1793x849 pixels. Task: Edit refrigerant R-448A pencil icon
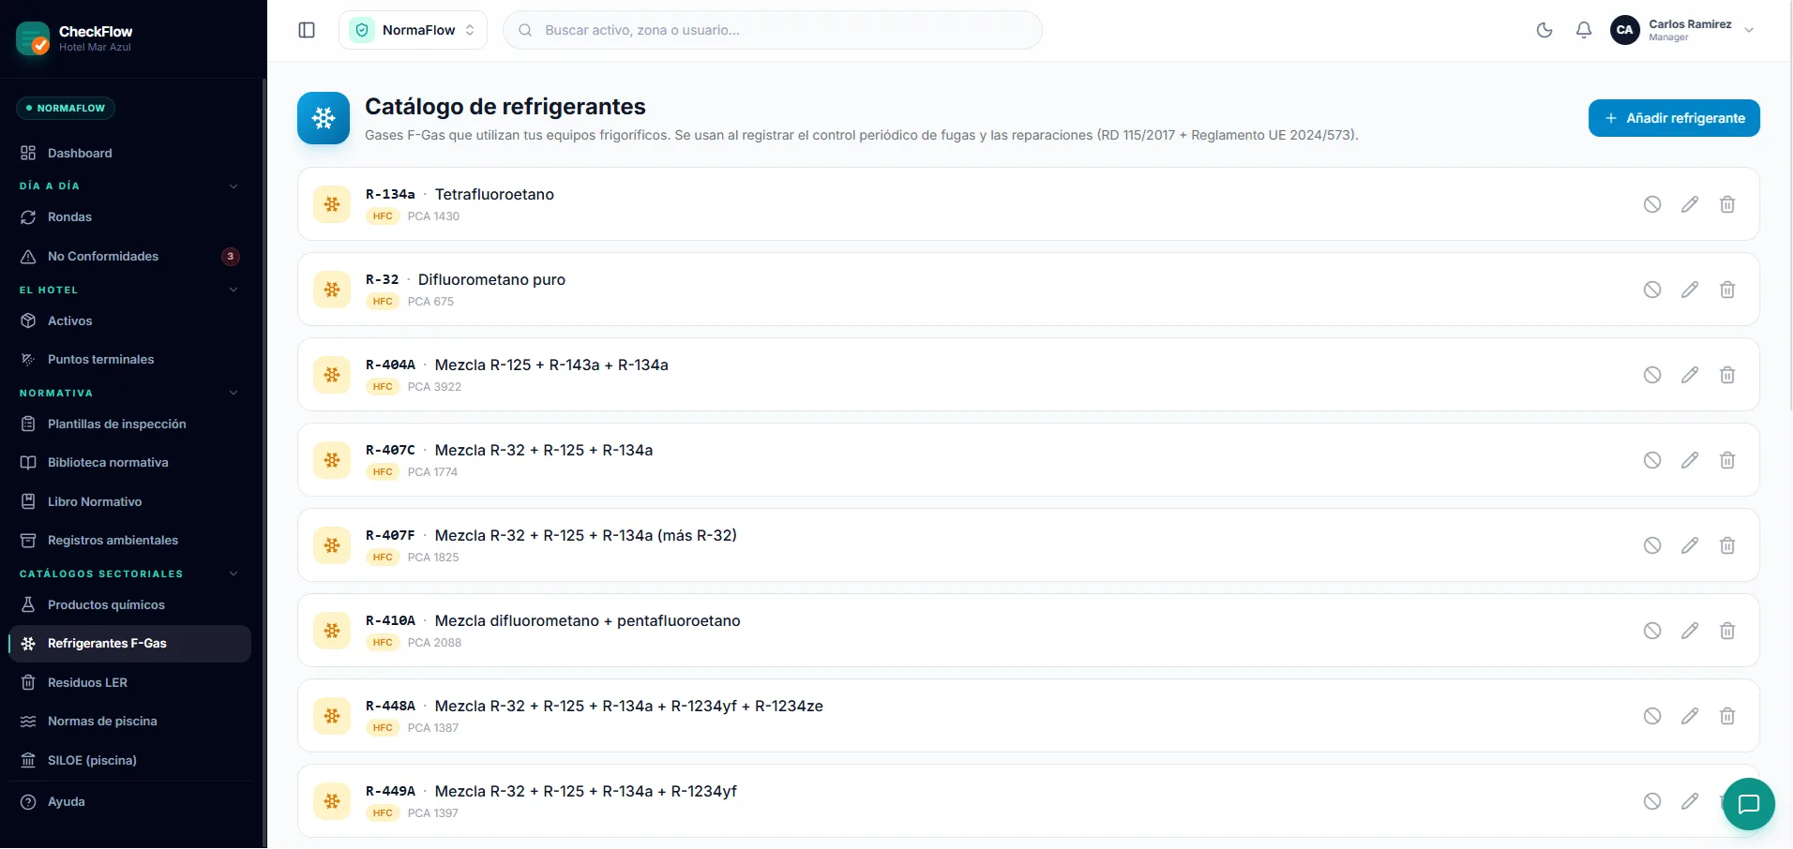1690,716
